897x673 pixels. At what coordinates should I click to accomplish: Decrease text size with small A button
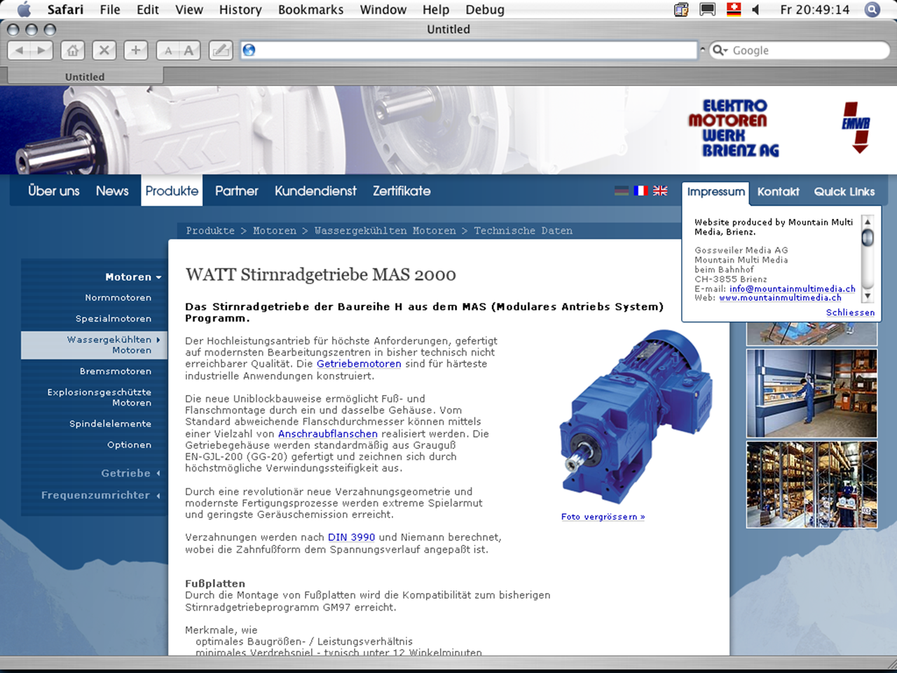pyautogui.click(x=167, y=50)
